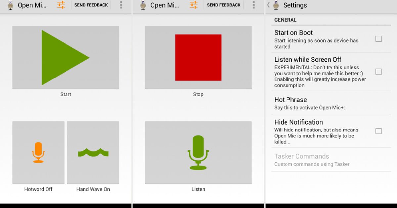This screenshot has width=397, height=208.
Task: Open the orange sliders icon on the Stop screen
Action: 194,5
